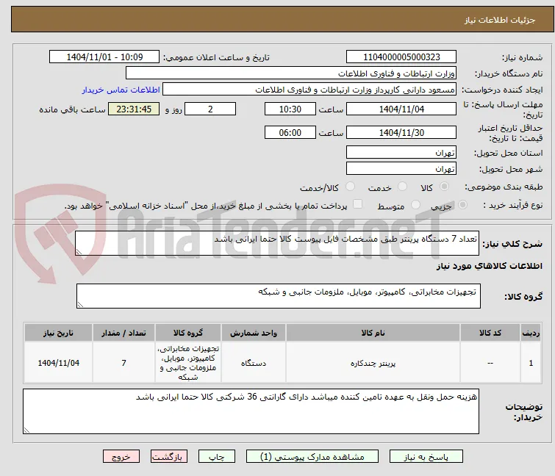Click the response deadline date 1404/11/04 field

coord(401,109)
